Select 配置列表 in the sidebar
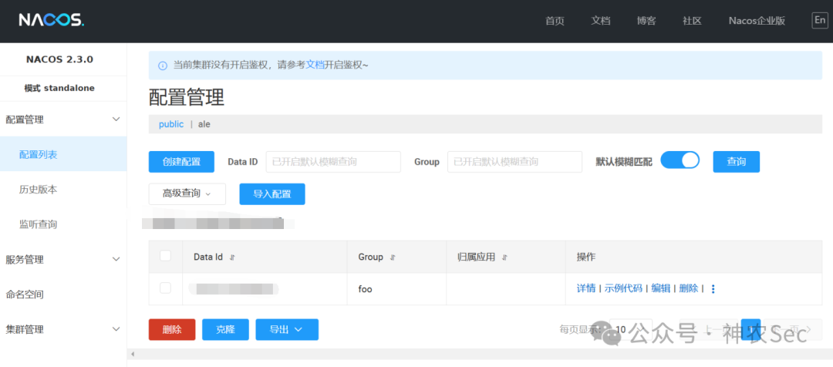Screen dimensions: 833x367 pyautogui.click(x=63, y=154)
